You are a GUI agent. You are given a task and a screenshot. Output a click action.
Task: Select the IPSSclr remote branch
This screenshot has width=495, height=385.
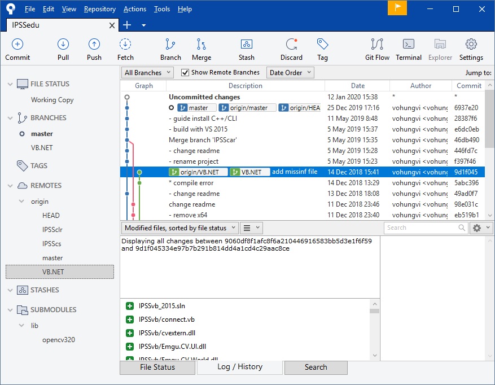(52, 230)
